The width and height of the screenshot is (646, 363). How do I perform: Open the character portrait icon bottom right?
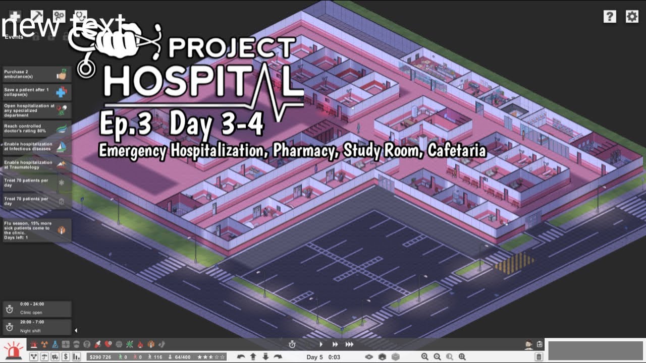click(x=528, y=345)
